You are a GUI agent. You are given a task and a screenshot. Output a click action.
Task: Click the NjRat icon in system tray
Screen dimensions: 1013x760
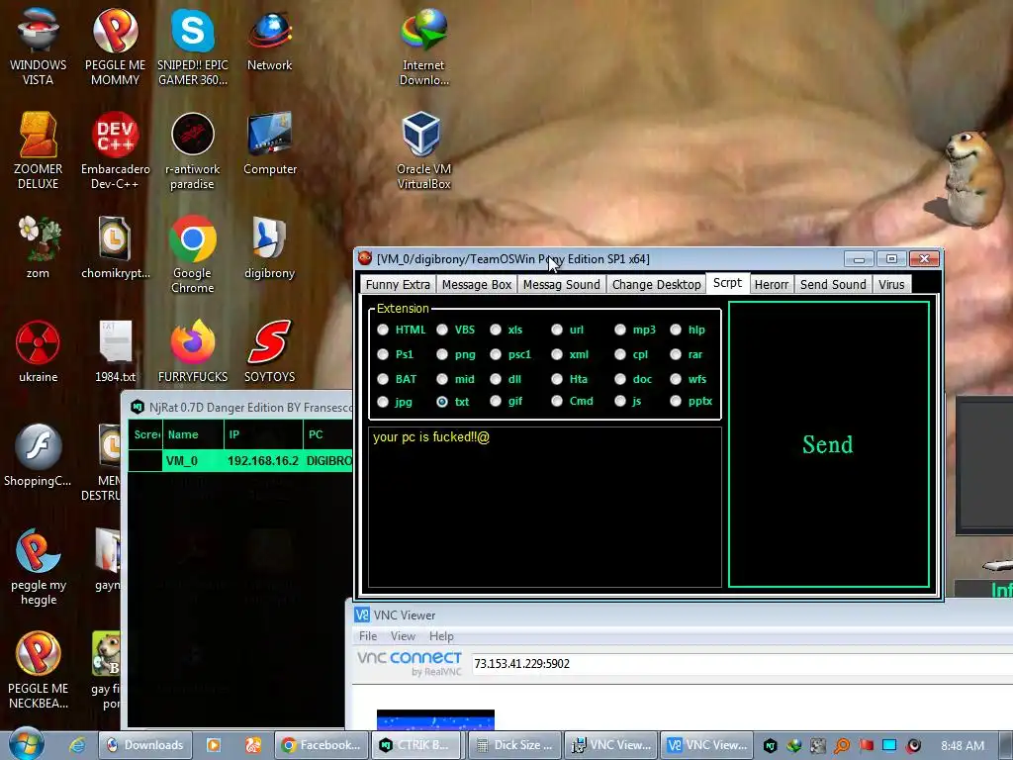tap(770, 745)
